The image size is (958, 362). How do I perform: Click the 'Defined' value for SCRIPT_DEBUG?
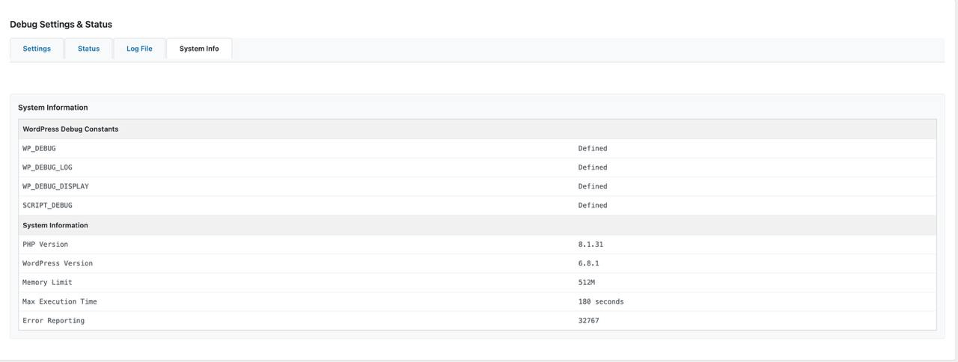click(593, 206)
